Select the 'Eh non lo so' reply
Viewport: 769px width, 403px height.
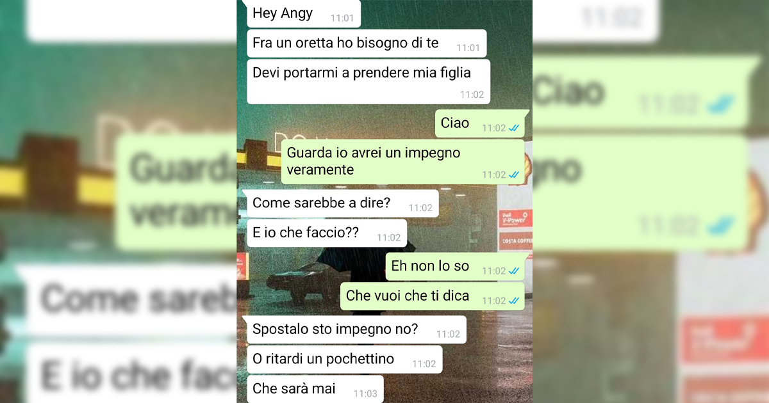click(x=455, y=266)
